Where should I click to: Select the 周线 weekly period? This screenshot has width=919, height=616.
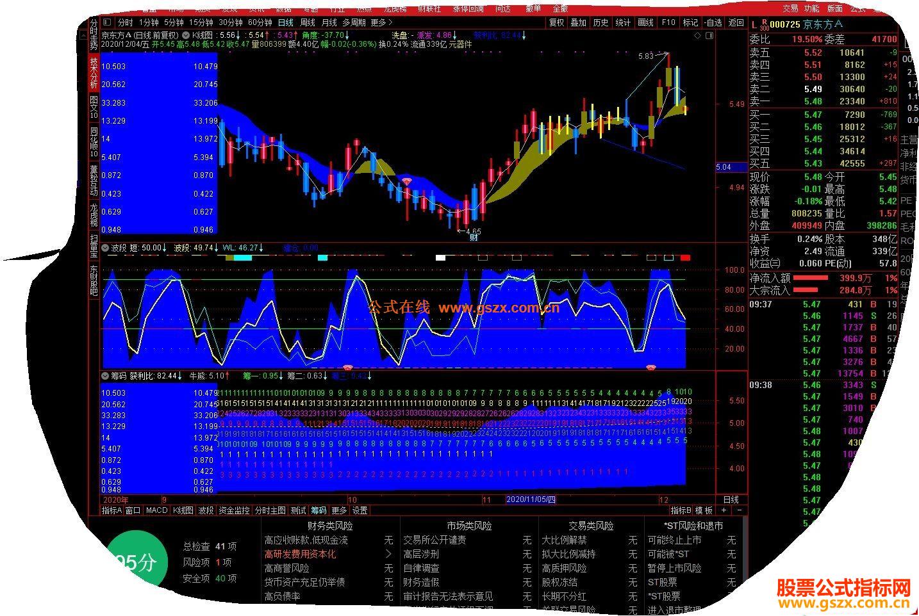point(308,22)
